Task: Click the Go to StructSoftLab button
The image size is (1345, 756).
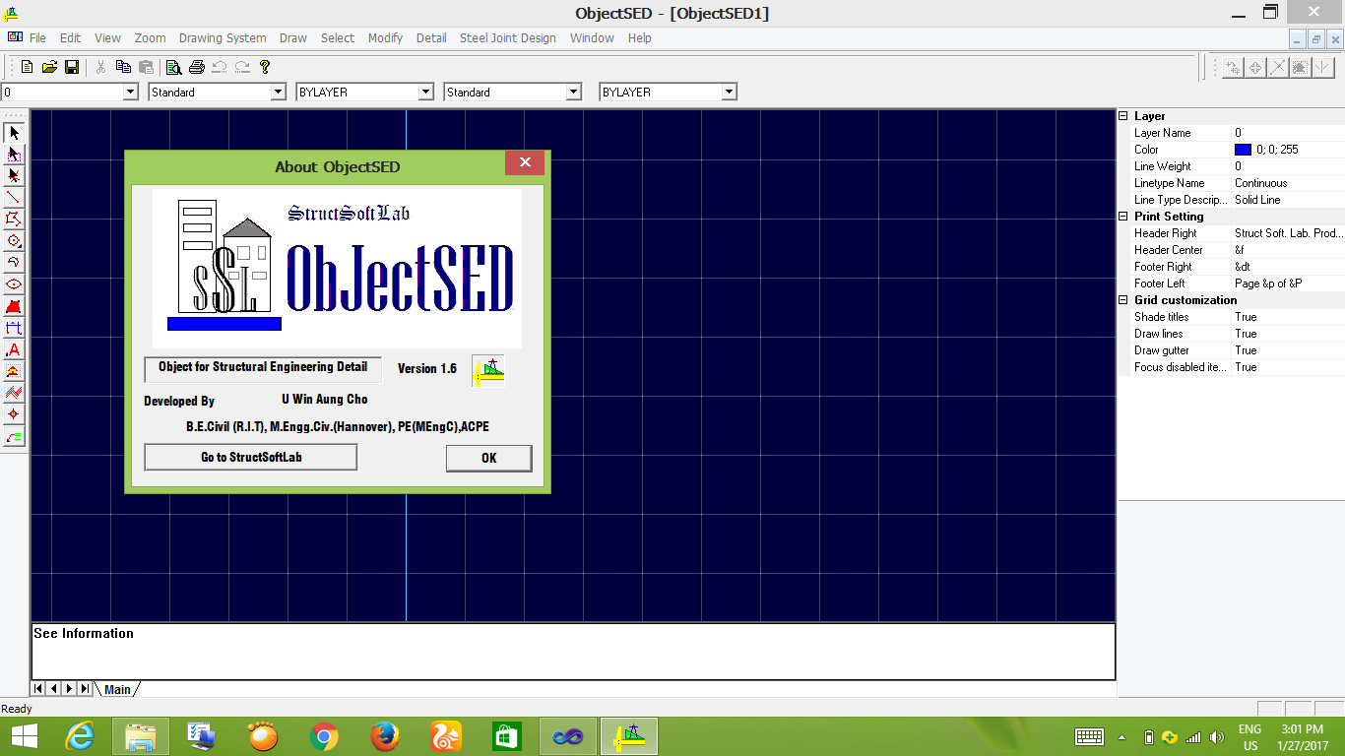Action: 251,458
